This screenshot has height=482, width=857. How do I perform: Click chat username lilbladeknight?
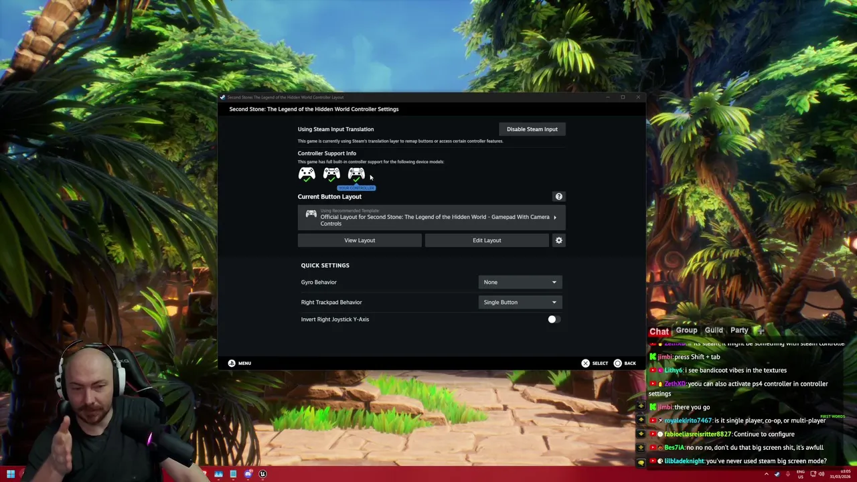(x=684, y=461)
